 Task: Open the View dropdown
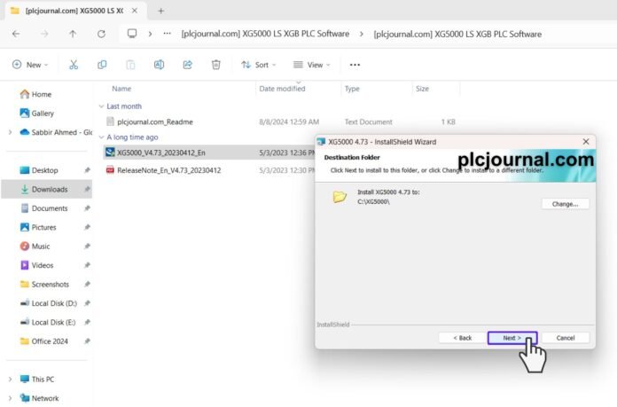click(x=312, y=65)
